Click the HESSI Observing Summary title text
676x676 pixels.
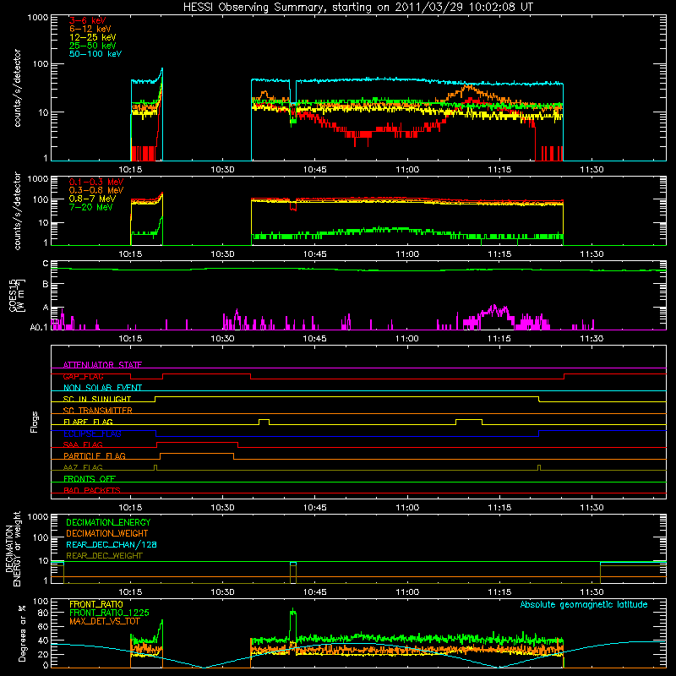357,8
